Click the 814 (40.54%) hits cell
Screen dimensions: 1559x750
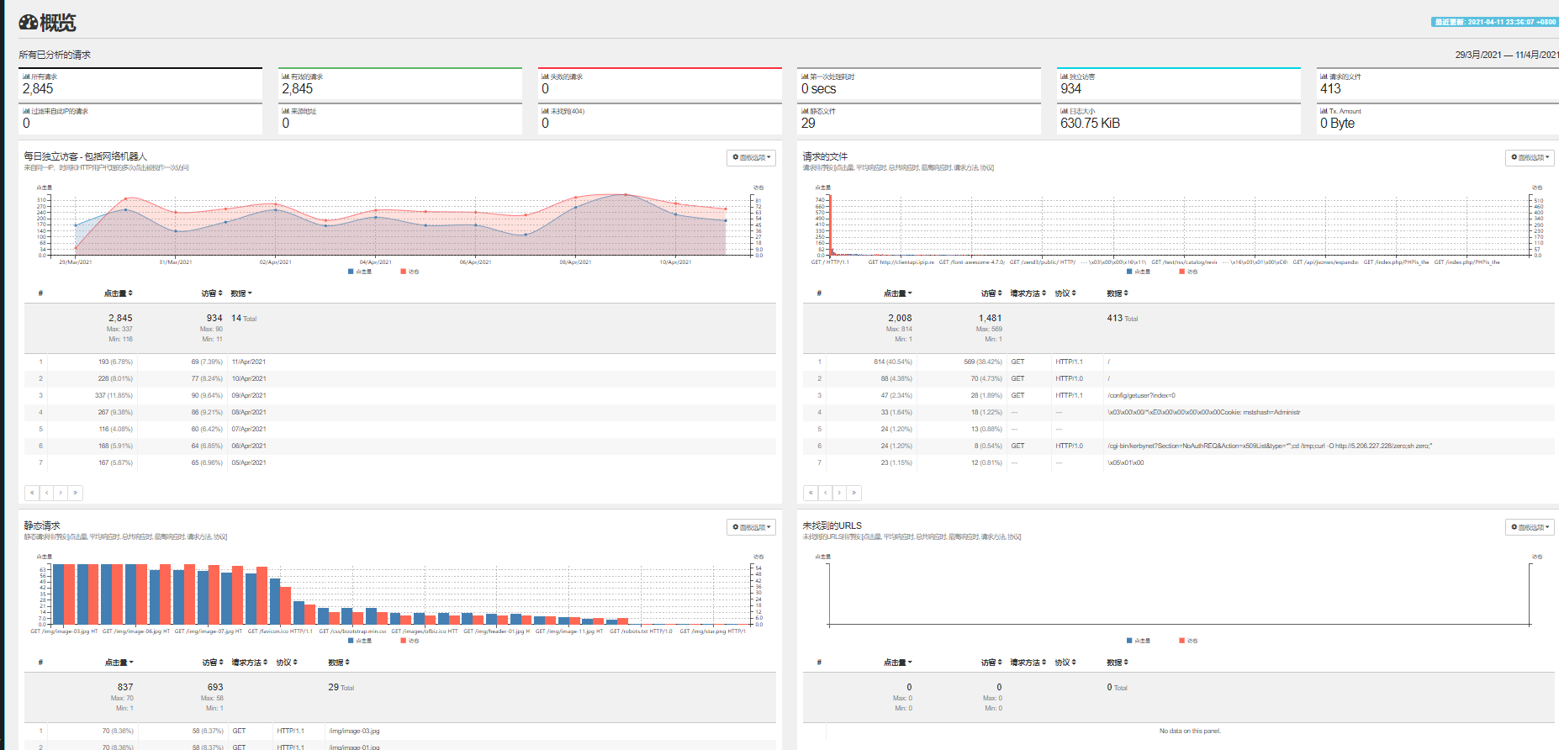(893, 362)
